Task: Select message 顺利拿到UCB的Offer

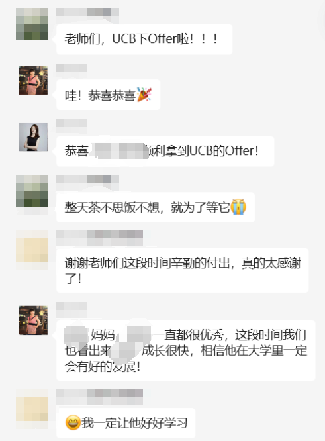Action: (165, 151)
